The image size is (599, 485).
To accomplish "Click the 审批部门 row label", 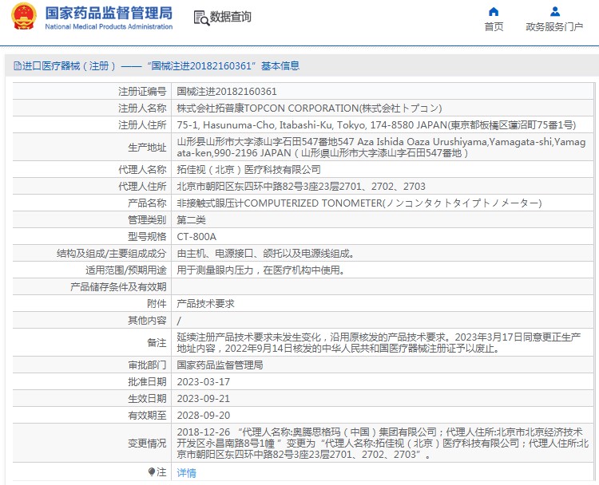I will (147, 365).
